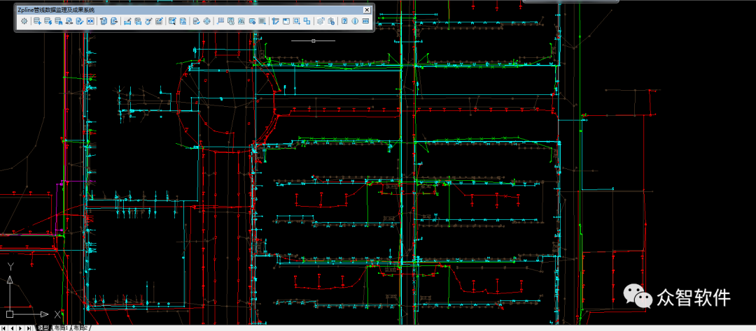This screenshot has height=331, width=756.
Task: Jump to first layout tab arrow
Action: coord(3,328)
